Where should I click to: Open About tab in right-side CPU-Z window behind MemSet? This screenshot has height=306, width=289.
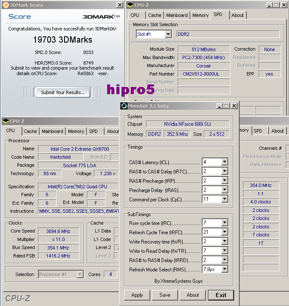(278, 131)
